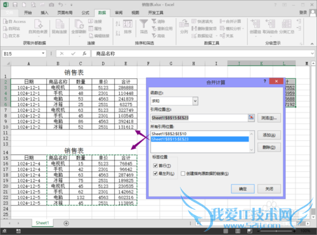
Task: Switch to the 开始 tab
Action: [28, 13]
